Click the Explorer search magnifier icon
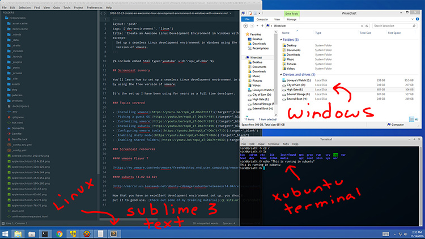425x239 pixels. [414, 25]
